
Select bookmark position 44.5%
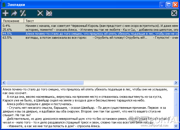tap(7, 34)
